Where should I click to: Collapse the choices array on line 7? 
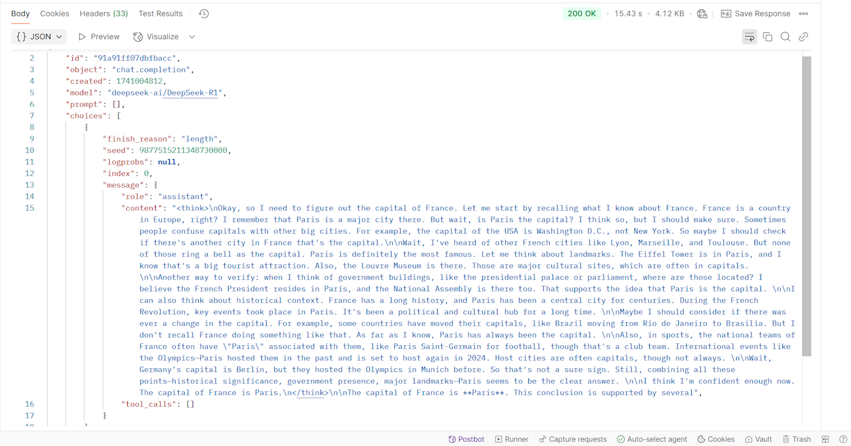click(119, 115)
